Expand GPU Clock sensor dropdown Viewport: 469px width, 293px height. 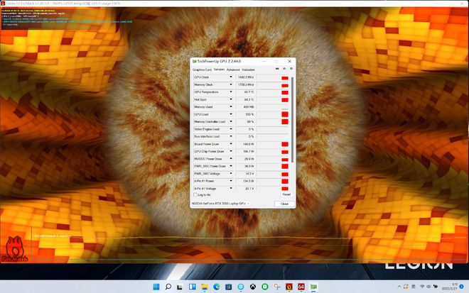point(231,77)
